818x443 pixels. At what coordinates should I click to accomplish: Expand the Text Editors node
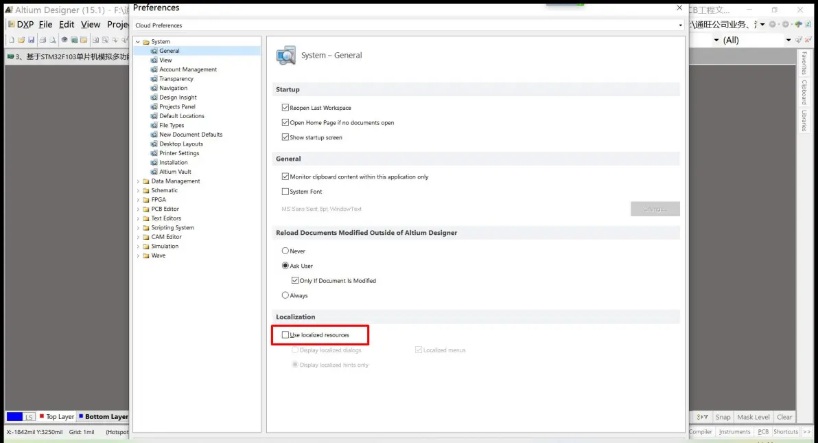click(138, 218)
